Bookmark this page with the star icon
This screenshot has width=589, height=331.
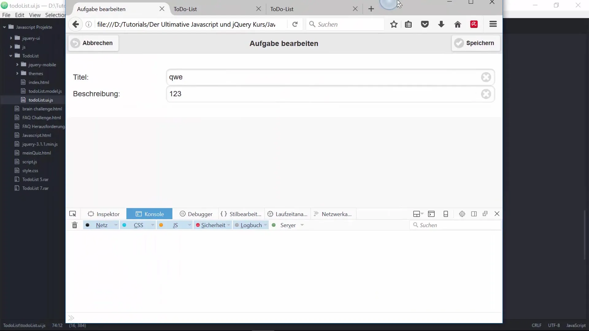pos(394,24)
